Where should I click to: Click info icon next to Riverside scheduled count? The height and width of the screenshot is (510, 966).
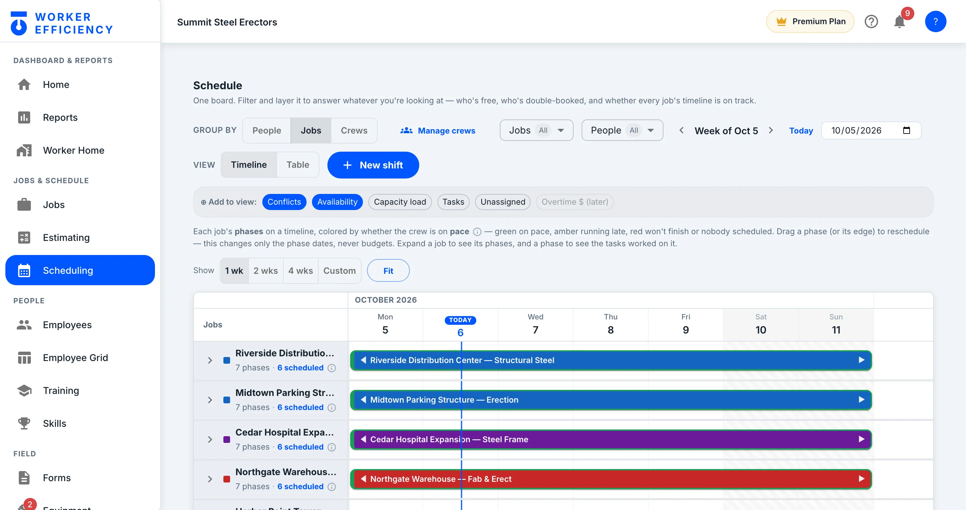[x=331, y=368]
